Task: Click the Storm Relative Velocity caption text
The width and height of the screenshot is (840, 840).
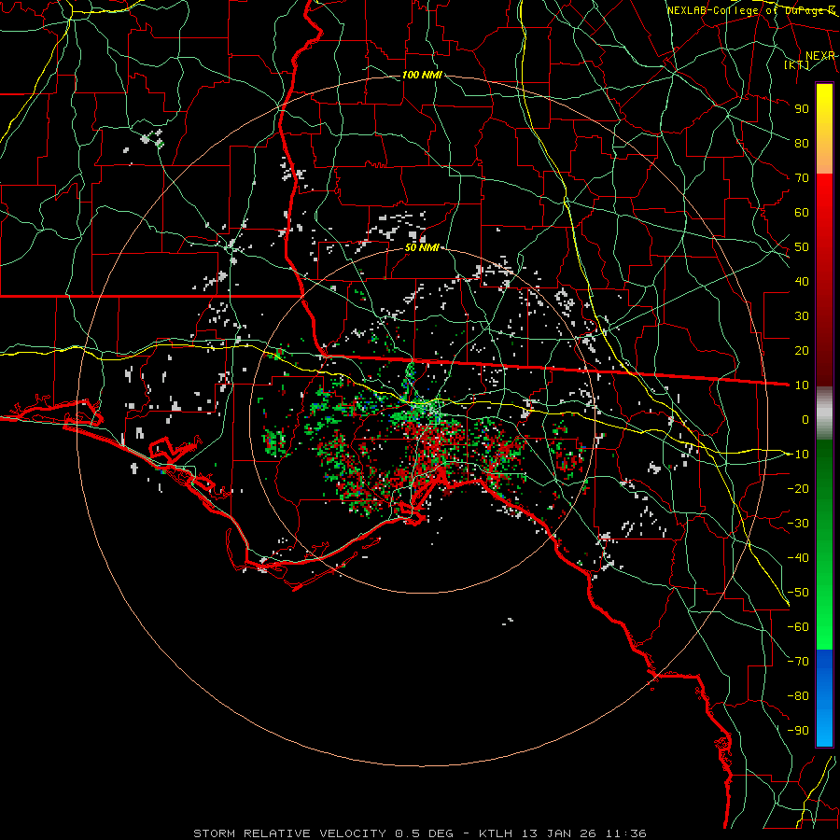Action: 419,833
